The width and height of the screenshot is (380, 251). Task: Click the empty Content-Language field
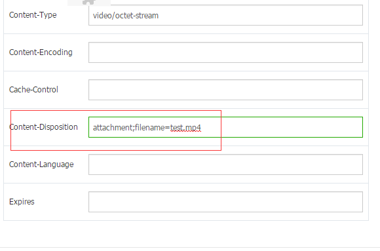pos(225,164)
